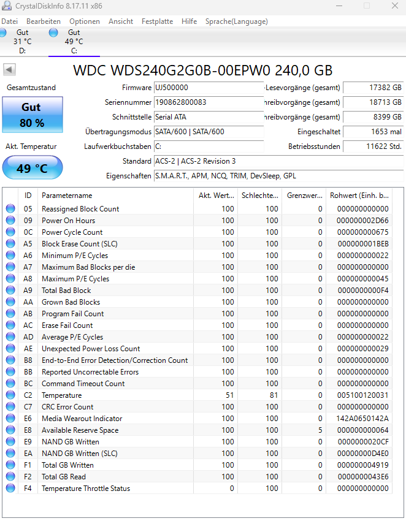The width and height of the screenshot is (406, 521).
Task: Click status orb for Total Bad Block
Action: click(10, 290)
